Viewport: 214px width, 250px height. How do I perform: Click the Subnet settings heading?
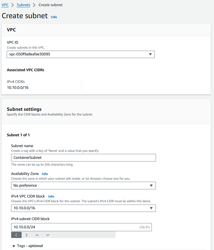24,109
